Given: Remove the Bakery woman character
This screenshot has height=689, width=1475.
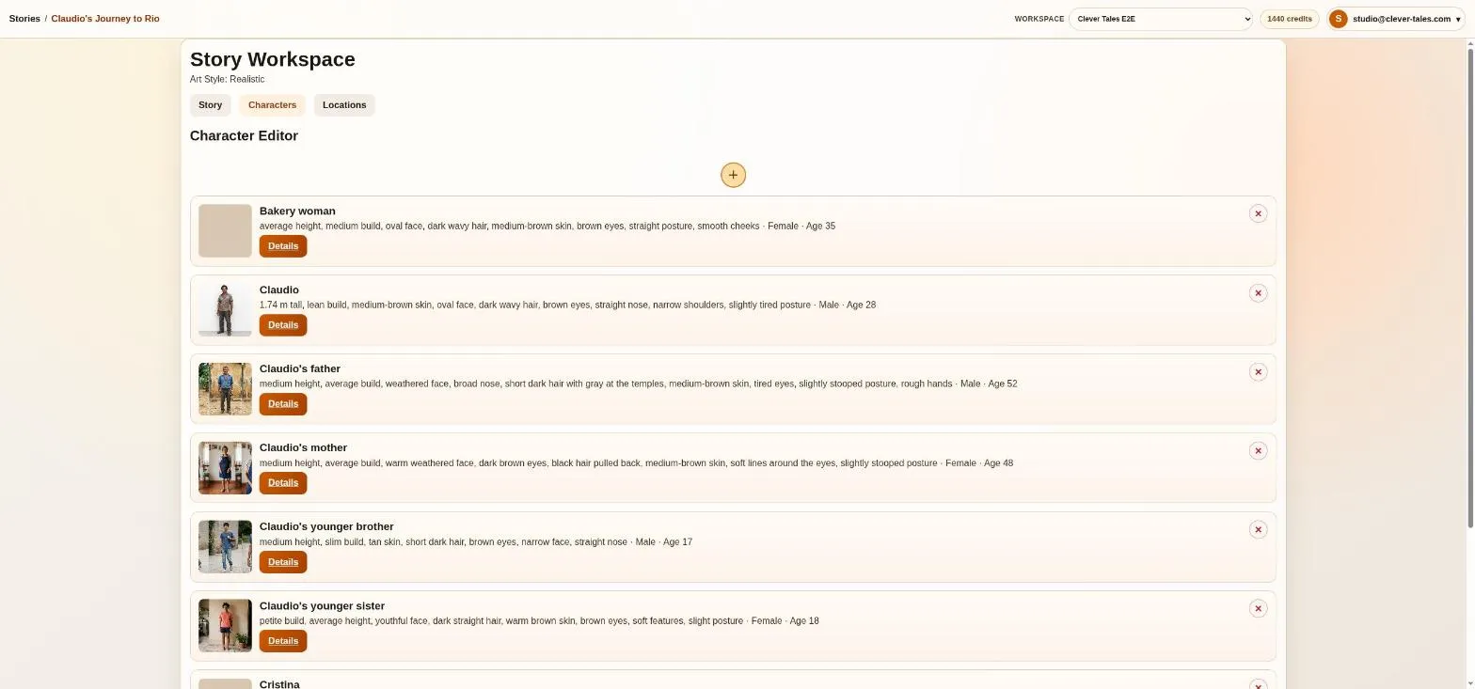Looking at the screenshot, I should pos(1258,213).
